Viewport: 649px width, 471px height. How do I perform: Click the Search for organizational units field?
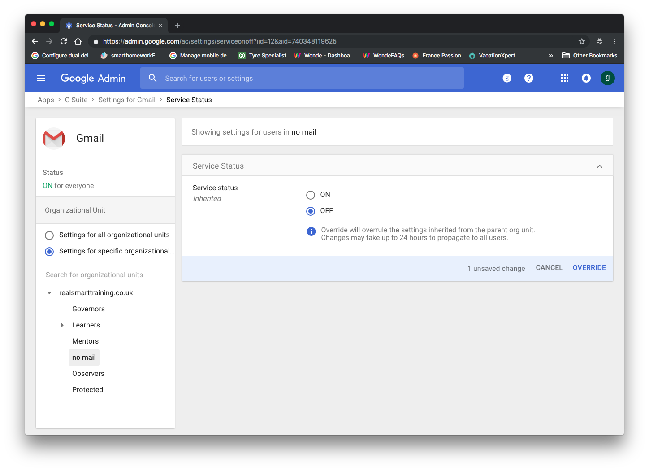[x=105, y=275]
